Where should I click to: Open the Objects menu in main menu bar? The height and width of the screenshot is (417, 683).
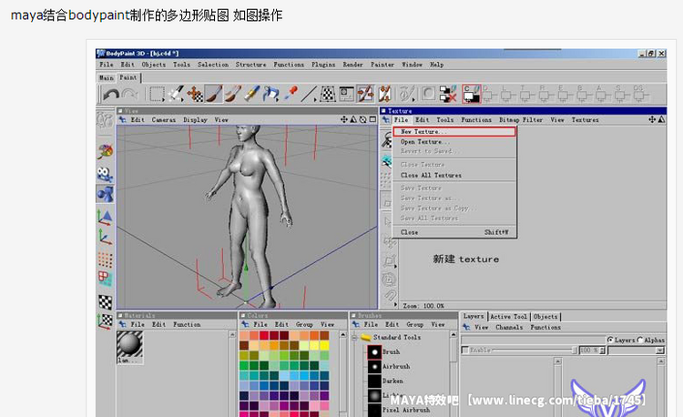click(153, 65)
